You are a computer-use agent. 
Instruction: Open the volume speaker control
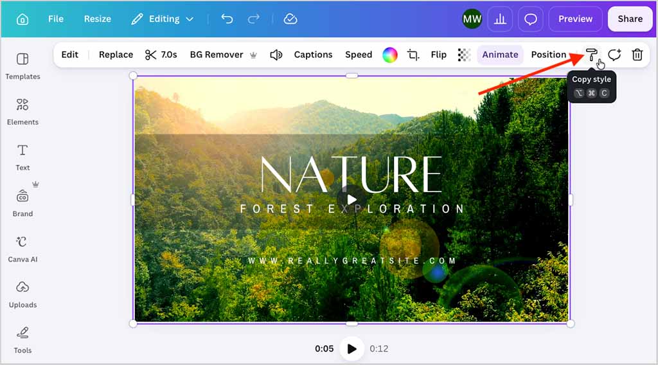276,55
